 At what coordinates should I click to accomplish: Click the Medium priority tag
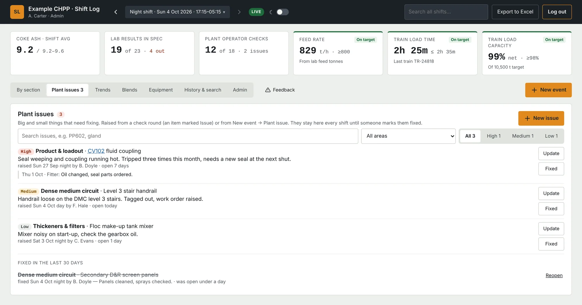tap(29, 191)
